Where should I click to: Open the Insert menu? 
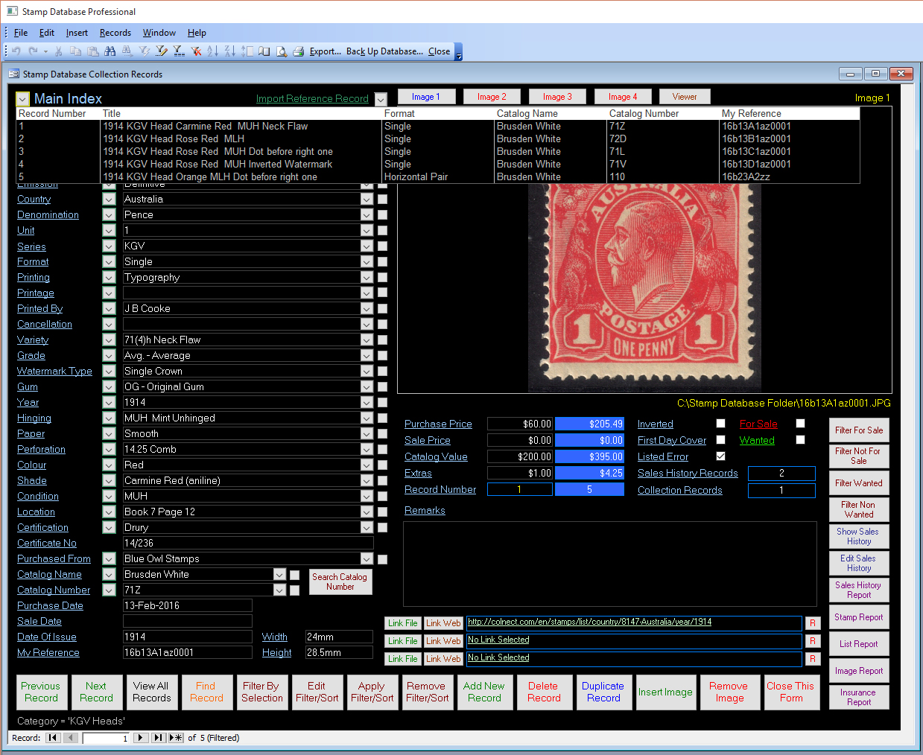(x=77, y=33)
